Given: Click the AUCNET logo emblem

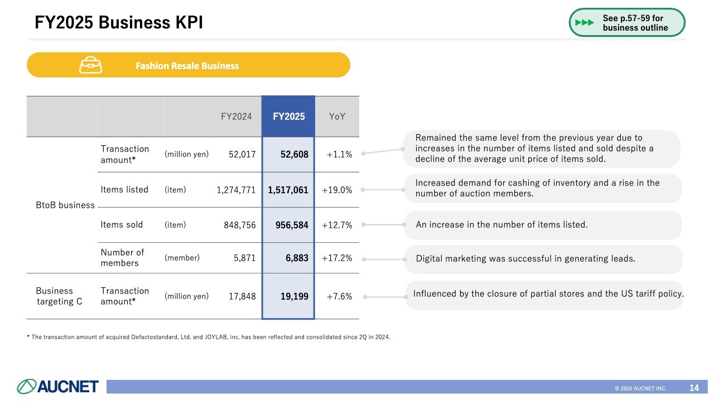Looking at the screenshot, I should coord(27,387).
